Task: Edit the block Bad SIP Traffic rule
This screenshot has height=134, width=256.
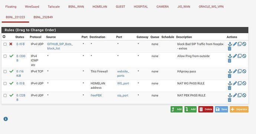Action: (235, 44)
